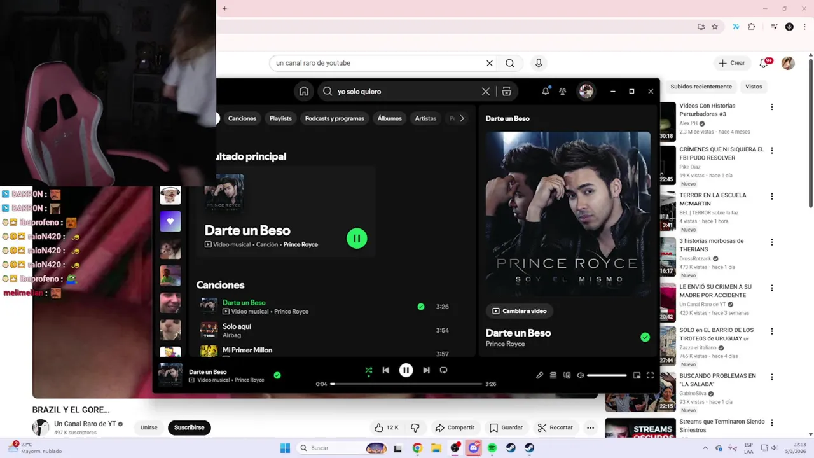Click the Suscribirse button
This screenshot has height=458, width=814.
[190, 427]
